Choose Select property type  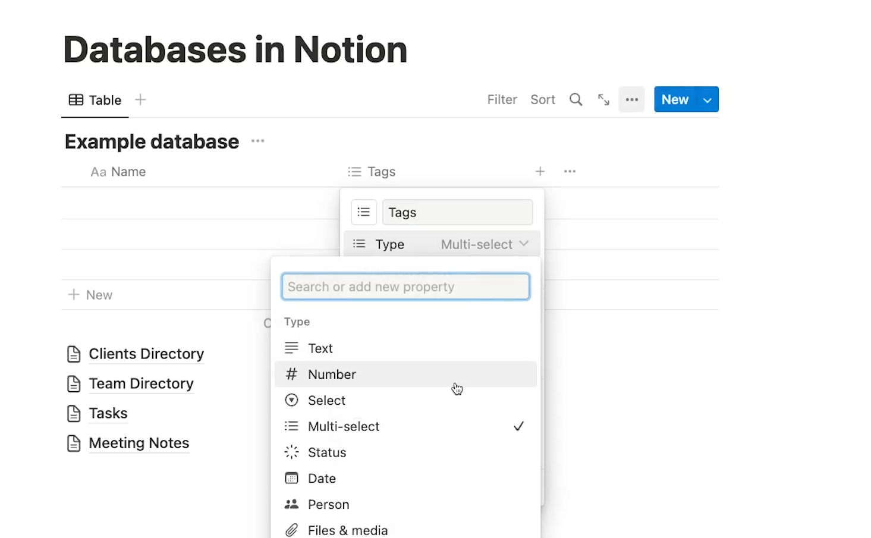pyautogui.click(x=405, y=400)
